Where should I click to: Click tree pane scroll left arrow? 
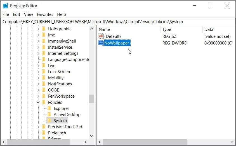4,142
